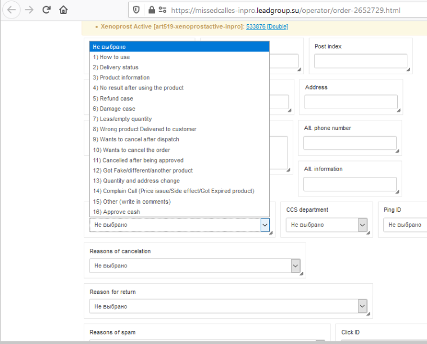Open order link 533876

coord(256,26)
